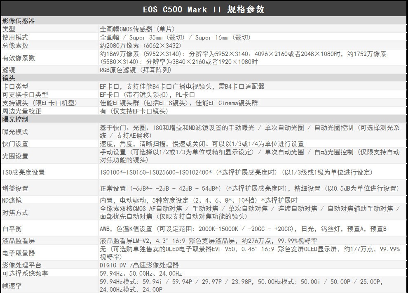Click the 类型 row label
Viewport: 408px width, 293px height.
coord(9,29)
